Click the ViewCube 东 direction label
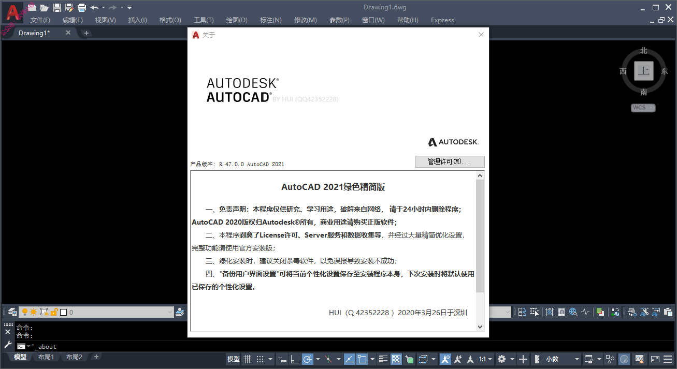677x369 pixels. coord(665,71)
